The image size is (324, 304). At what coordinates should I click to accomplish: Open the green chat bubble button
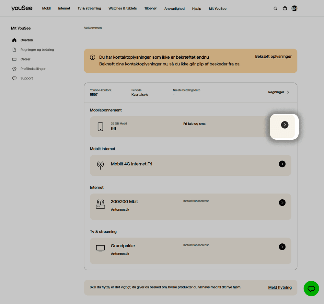point(311,288)
